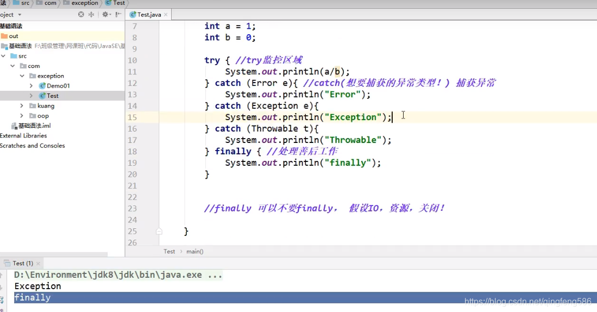Click Test in the editor breadcrumb
This screenshot has height=312, width=597.
tap(169, 252)
